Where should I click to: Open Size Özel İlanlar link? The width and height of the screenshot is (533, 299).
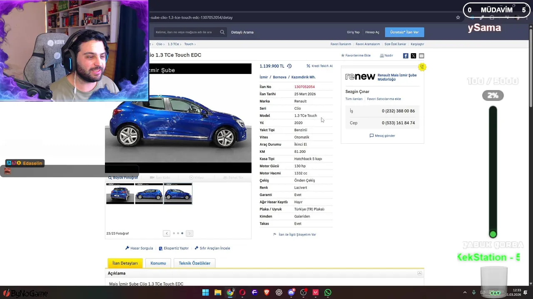tap(395, 44)
